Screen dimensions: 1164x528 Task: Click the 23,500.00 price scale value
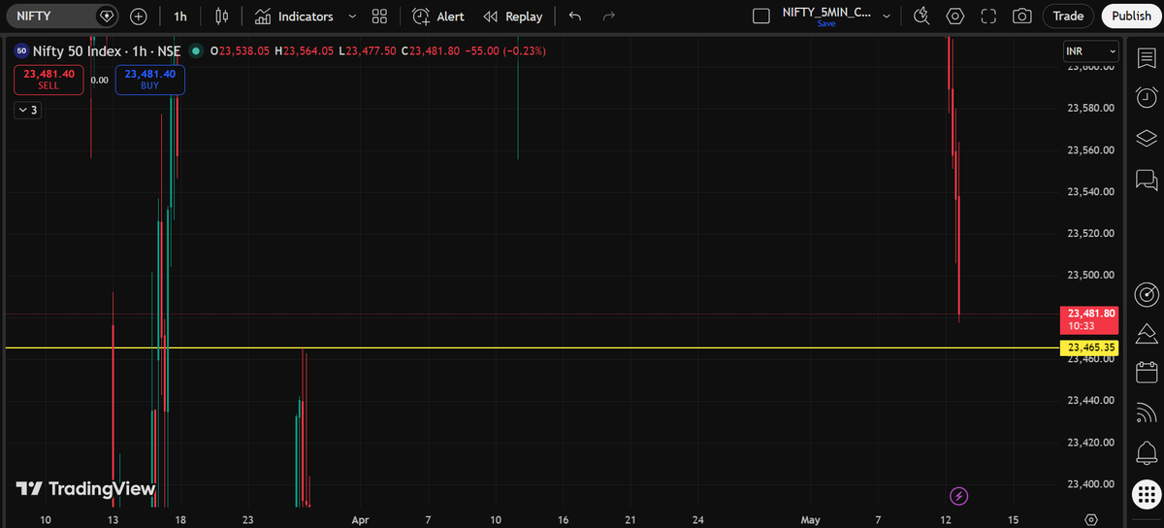[1091, 276]
